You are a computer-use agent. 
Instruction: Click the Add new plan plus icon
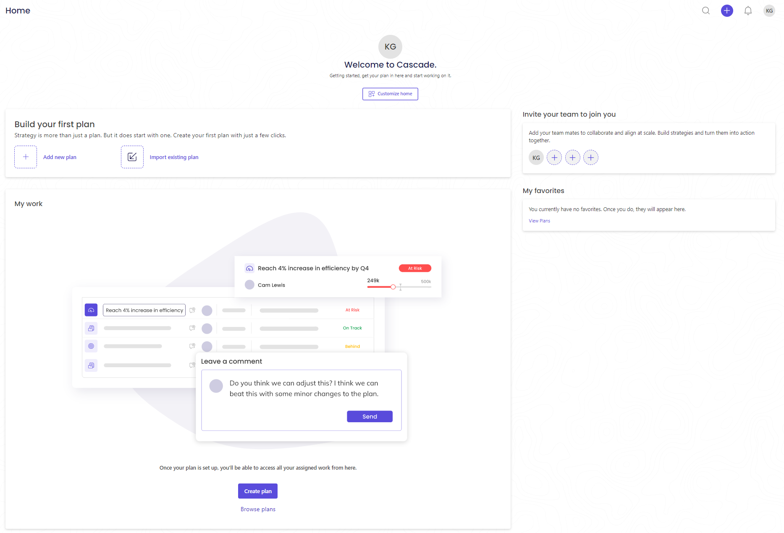[x=26, y=157]
